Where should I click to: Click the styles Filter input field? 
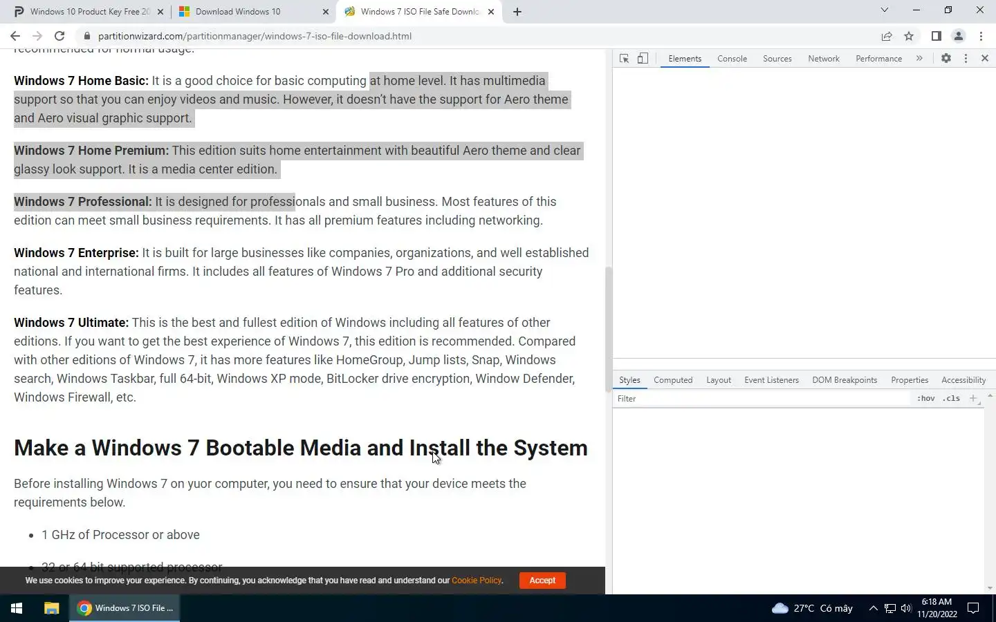point(761,399)
